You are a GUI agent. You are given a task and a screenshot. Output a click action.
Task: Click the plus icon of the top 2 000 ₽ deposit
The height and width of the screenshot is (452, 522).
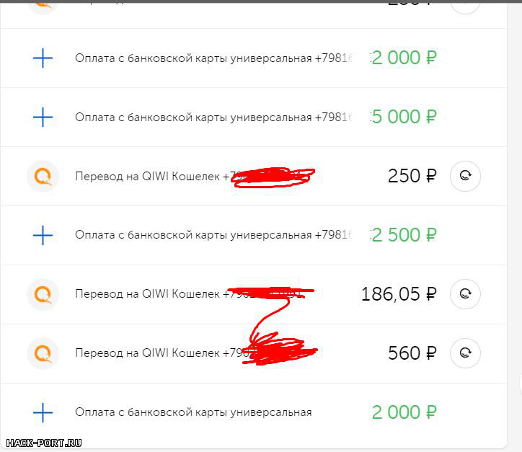[43, 58]
